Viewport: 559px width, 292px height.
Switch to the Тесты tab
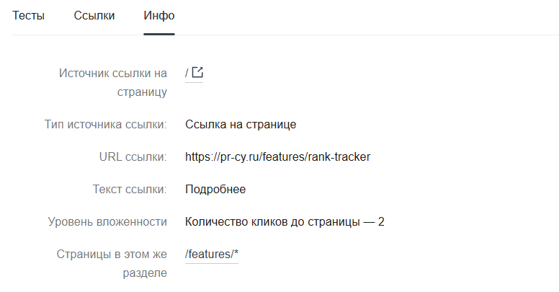(x=29, y=16)
